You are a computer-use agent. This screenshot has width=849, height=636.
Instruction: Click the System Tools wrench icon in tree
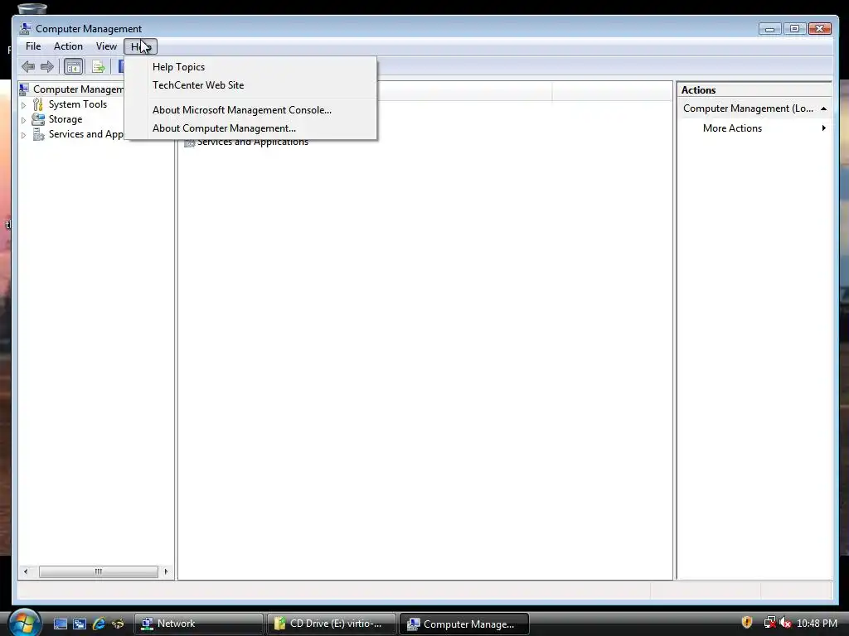[38, 104]
